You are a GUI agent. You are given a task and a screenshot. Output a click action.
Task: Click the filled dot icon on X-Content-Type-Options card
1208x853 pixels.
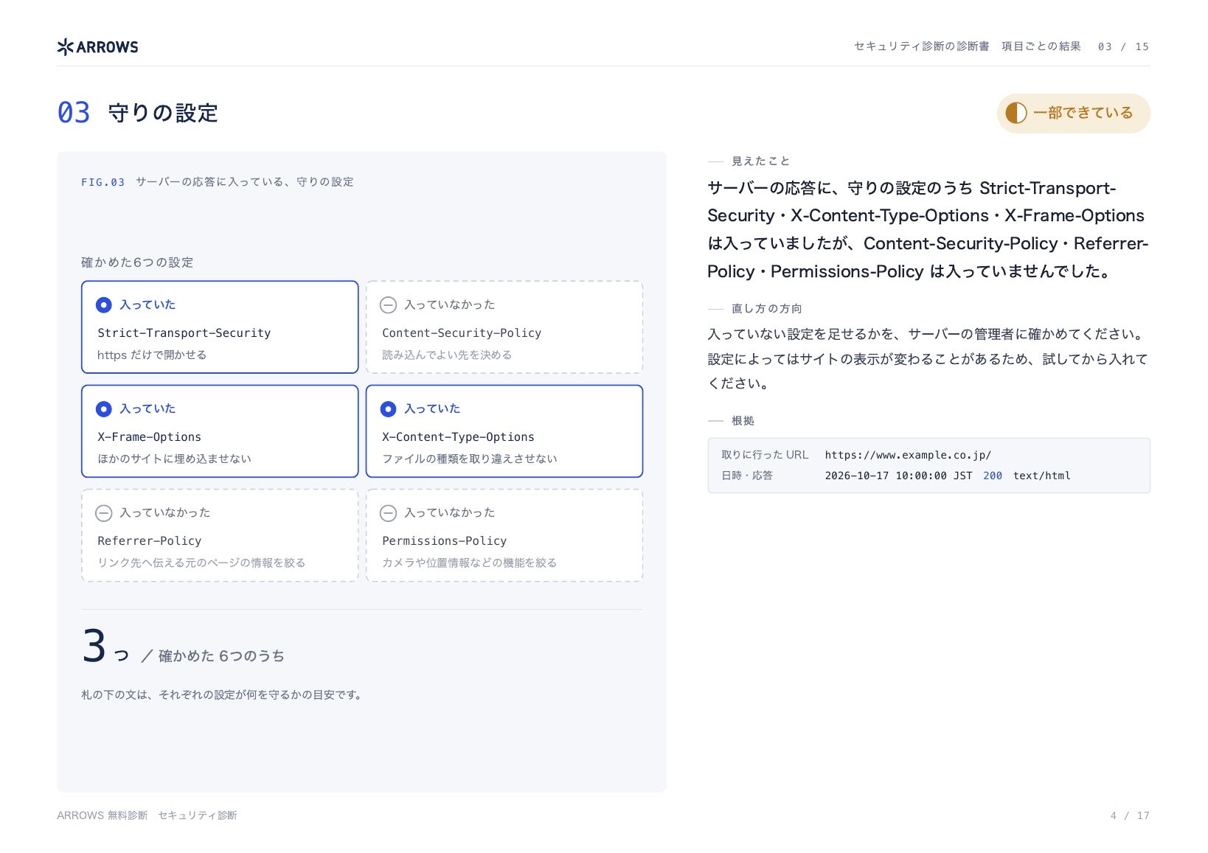[389, 408]
